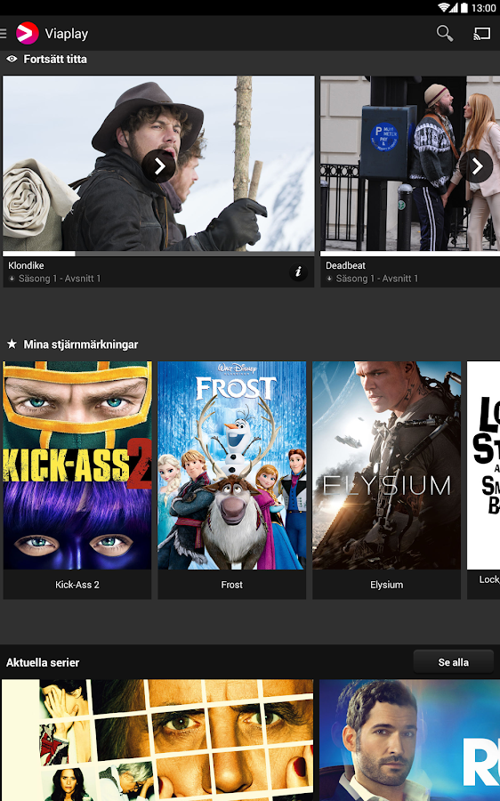Tap the Viaplay logo icon
Viewport: 500px width, 801px height.
click(x=27, y=34)
